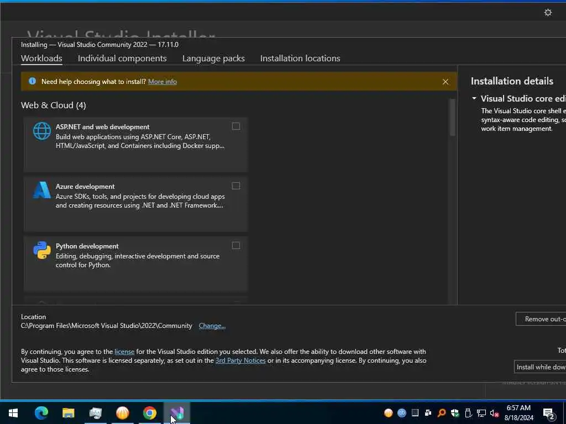Click the grid square tray icon
566x424 pixels.
[415, 413]
